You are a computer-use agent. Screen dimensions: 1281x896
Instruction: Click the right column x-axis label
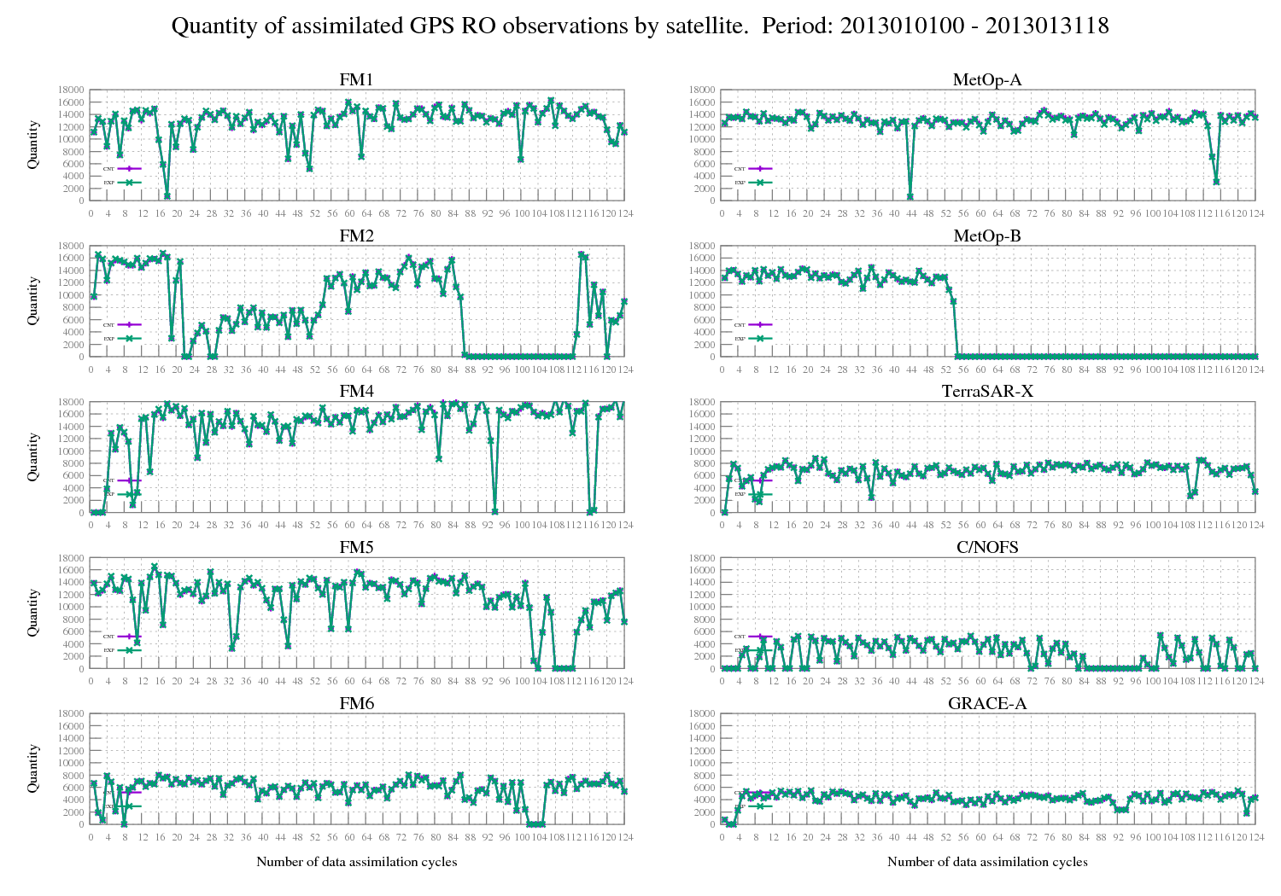click(x=987, y=862)
